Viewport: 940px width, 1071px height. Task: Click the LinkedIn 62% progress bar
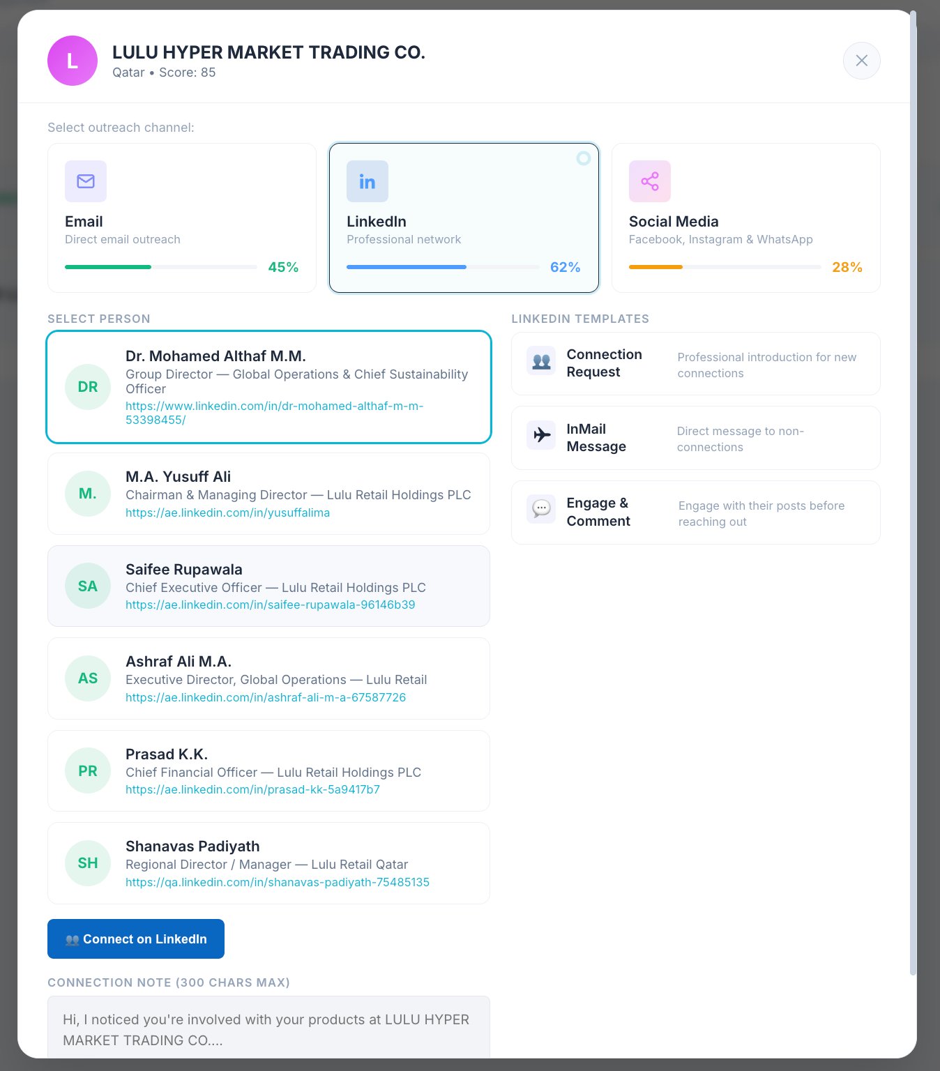443,267
